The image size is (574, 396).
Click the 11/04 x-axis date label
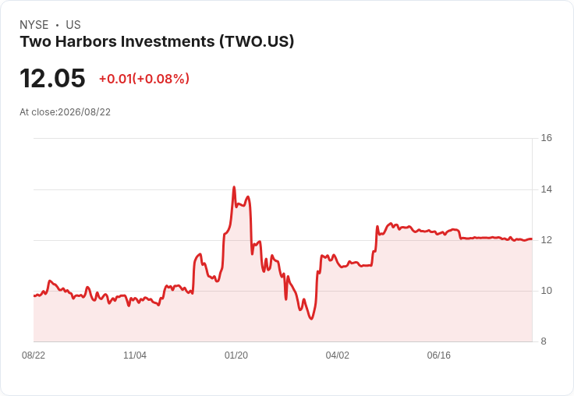point(135,355)
